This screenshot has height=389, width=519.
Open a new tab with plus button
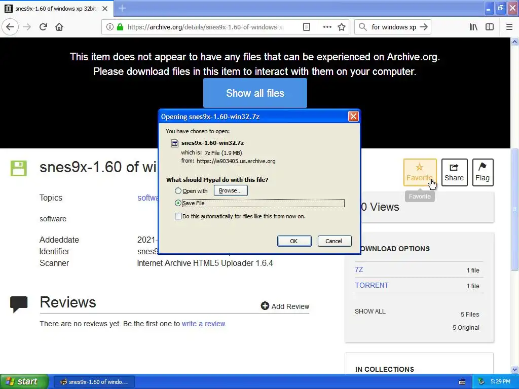[122, 8]
